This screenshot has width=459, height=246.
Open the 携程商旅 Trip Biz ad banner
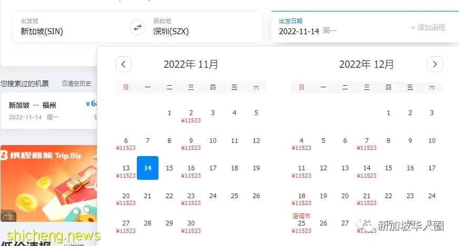pyautogui.click(x=48, y=183)
